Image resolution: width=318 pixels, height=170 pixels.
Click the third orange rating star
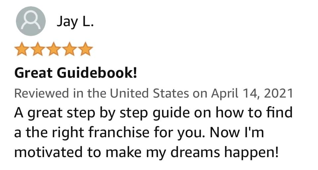54,49
